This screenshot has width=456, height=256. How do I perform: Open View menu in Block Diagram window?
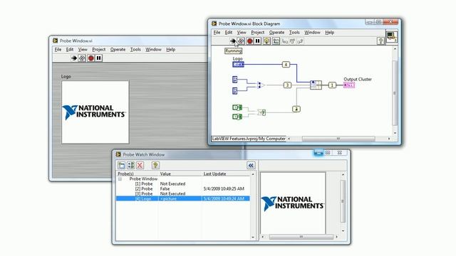(242, 32)
